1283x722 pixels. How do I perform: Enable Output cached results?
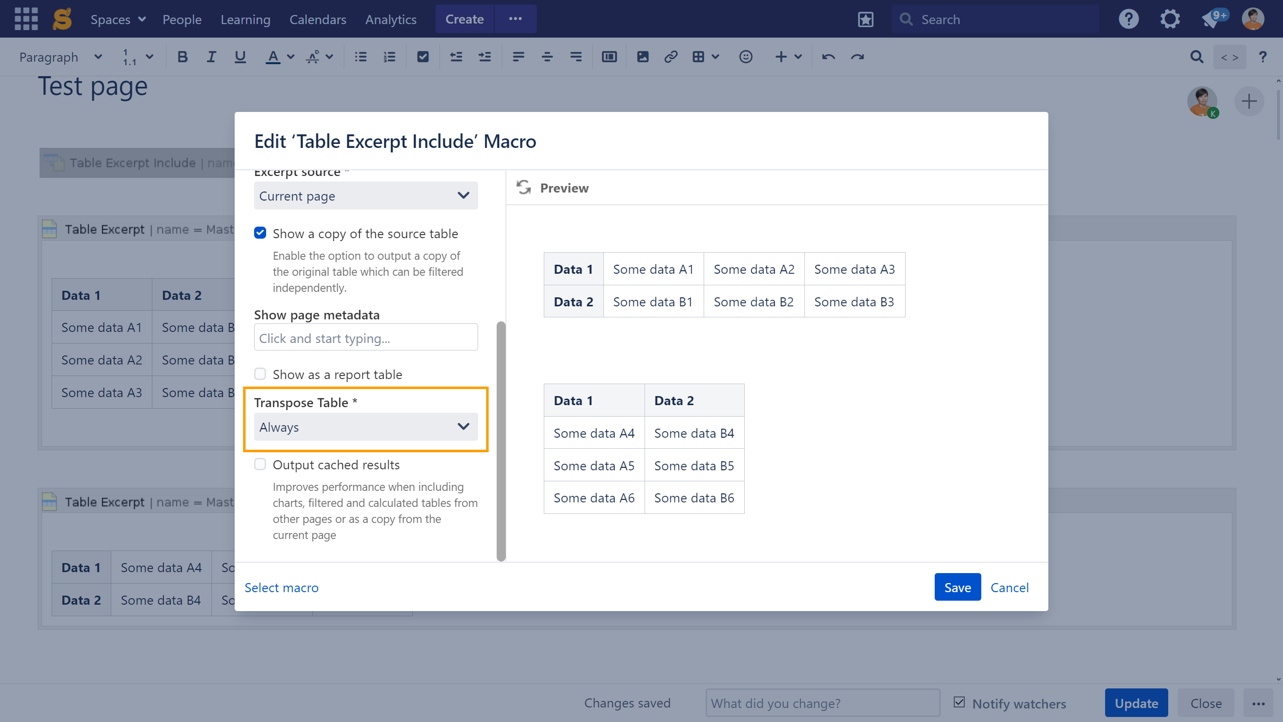tap(260, 464)
